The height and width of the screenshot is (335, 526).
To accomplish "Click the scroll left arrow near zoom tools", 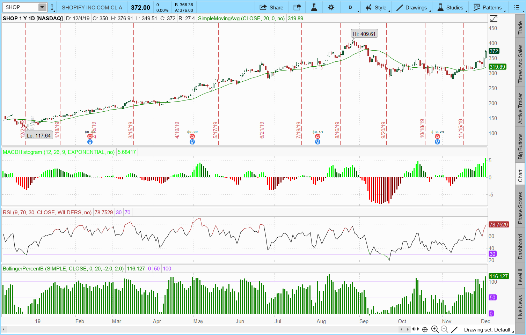I will tap(401, 329).
